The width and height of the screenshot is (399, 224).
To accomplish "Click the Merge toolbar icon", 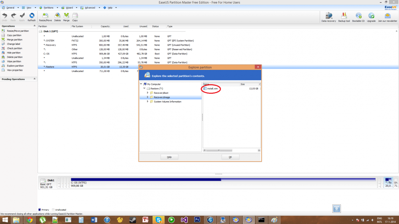I will pyautogui.click(x=66, y=17).
